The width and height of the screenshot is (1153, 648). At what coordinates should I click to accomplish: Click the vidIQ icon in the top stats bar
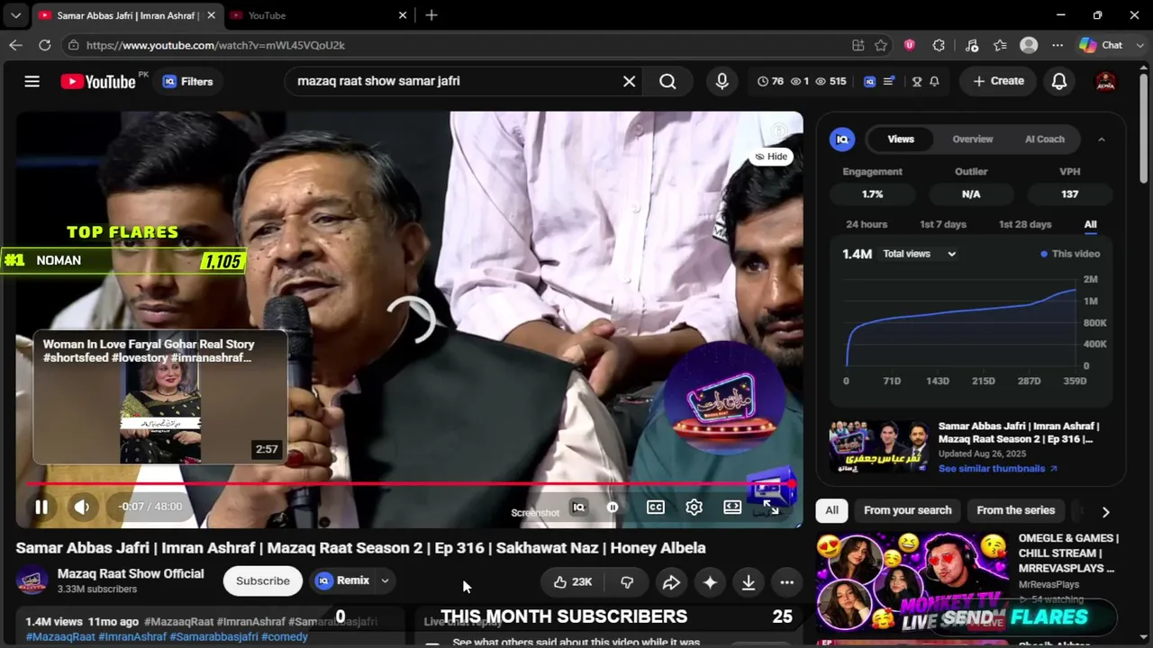[x=869, y=81]
